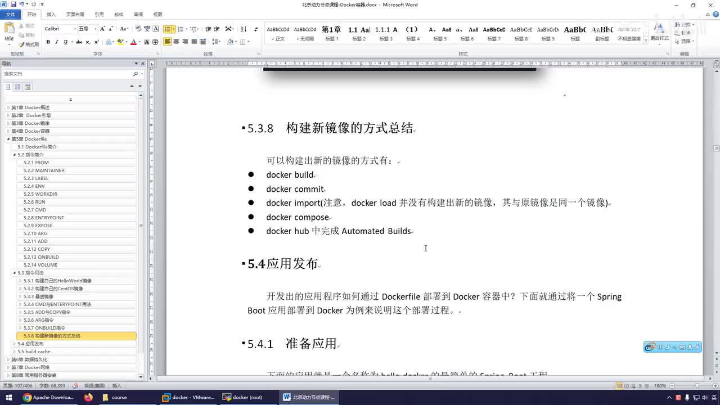720x405 pixels.
Task: Apply the 无间隔 no-spacing style
Action: pyautogui.click(x=305, y=33)
